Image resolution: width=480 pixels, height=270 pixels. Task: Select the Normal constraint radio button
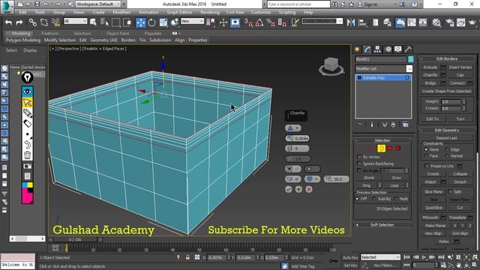coord(447,156)
